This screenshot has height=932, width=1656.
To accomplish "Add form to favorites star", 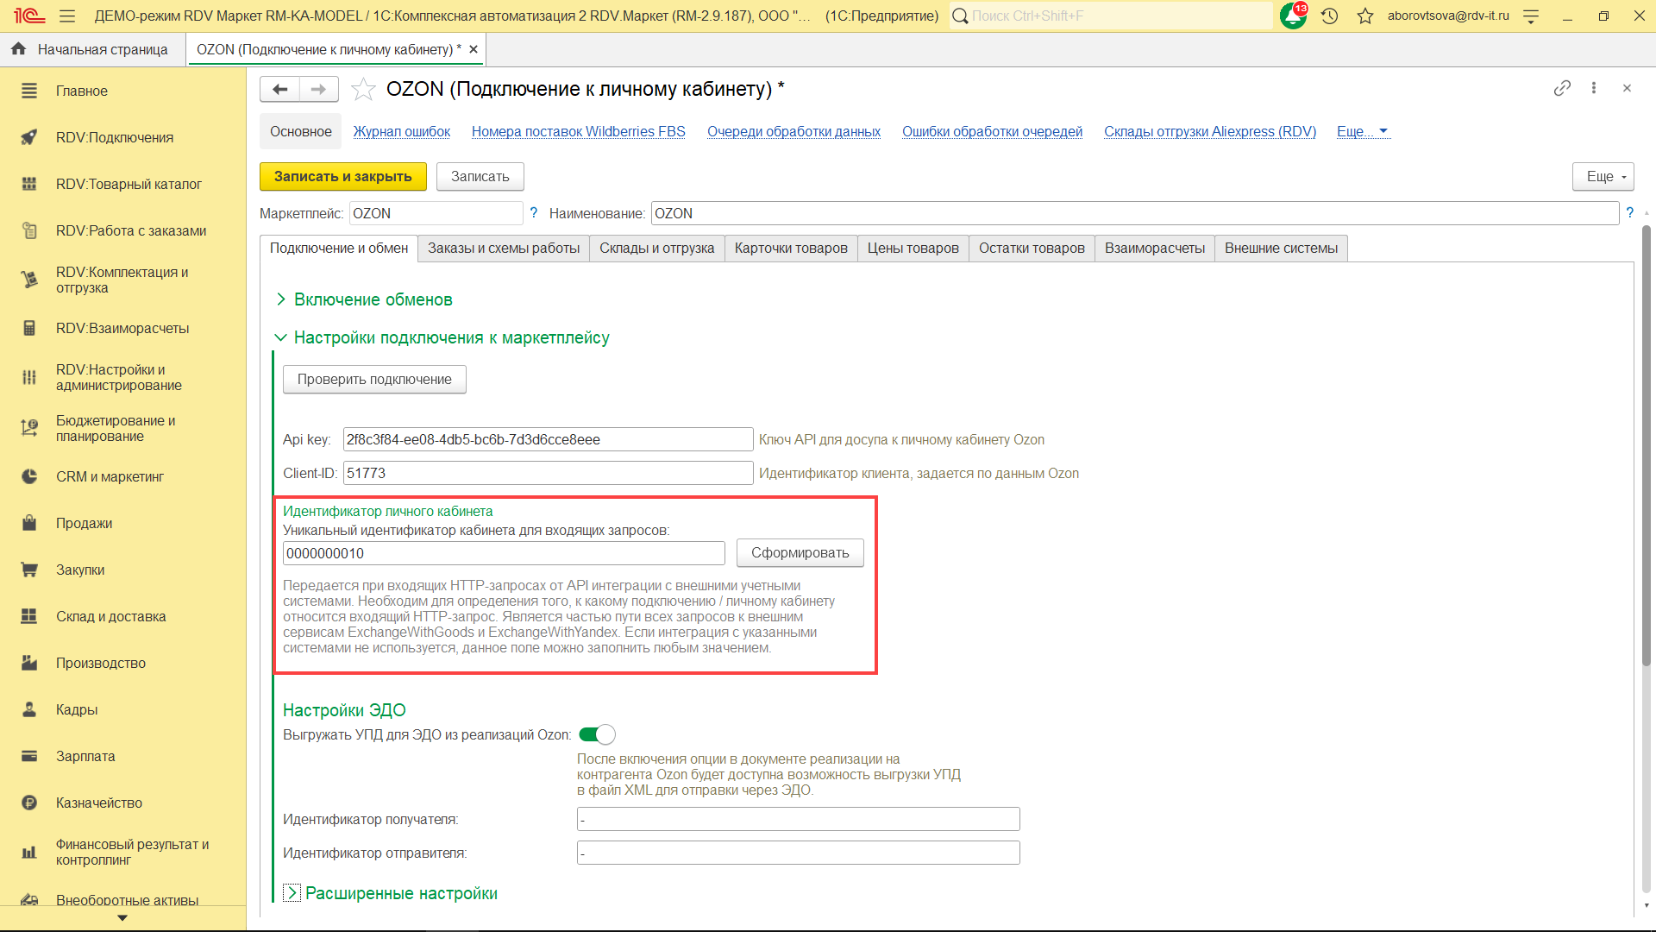I will pos(364,89).
